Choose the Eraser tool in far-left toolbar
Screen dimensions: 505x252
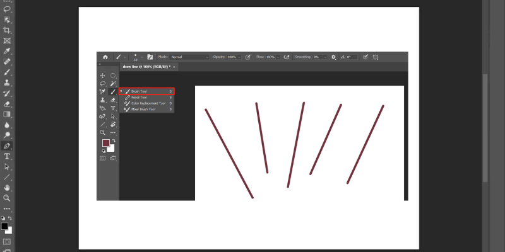pyautogui.click(x=7, y=103)
